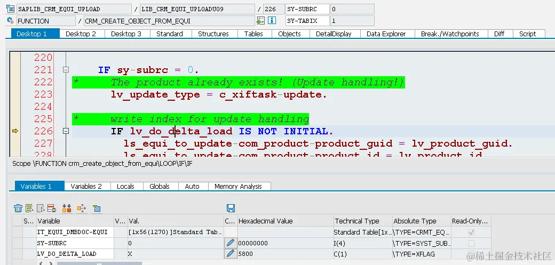Click the LIB_CRM_EQUI_UPLOADU09 include field

[197, 9]
